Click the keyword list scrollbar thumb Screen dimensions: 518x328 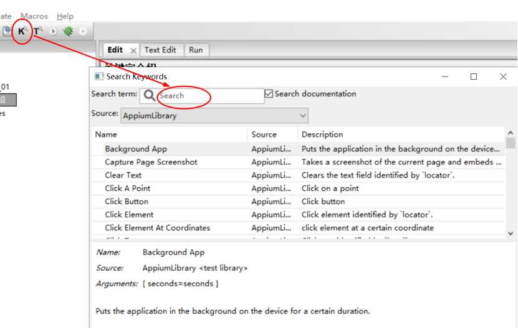click(x=511, y=143)
